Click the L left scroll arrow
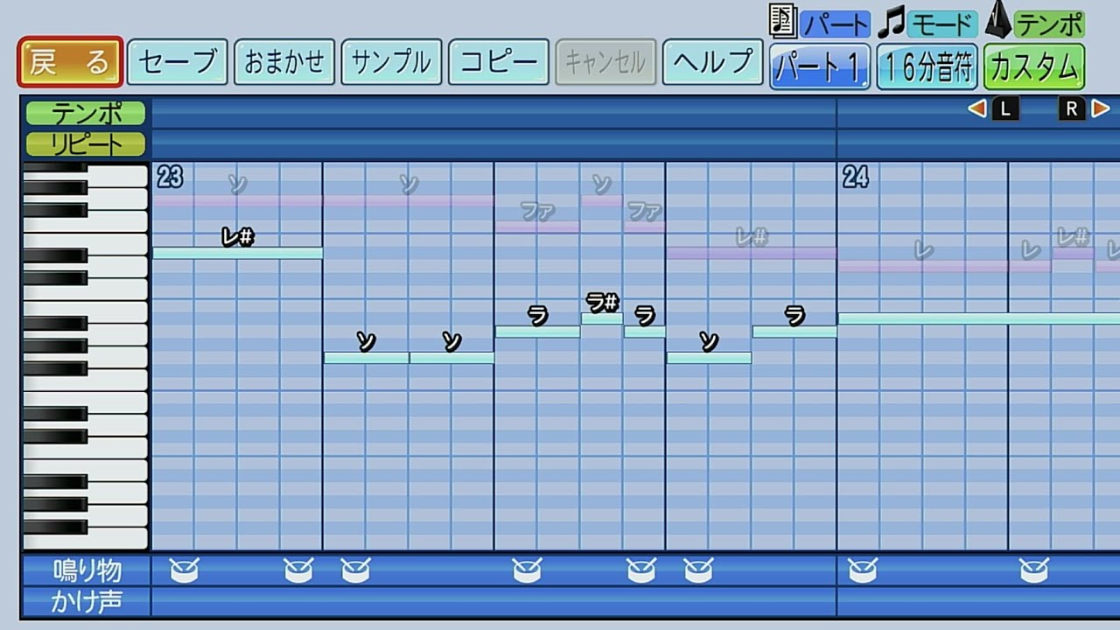1120x630 pixels. click(994, 108)
